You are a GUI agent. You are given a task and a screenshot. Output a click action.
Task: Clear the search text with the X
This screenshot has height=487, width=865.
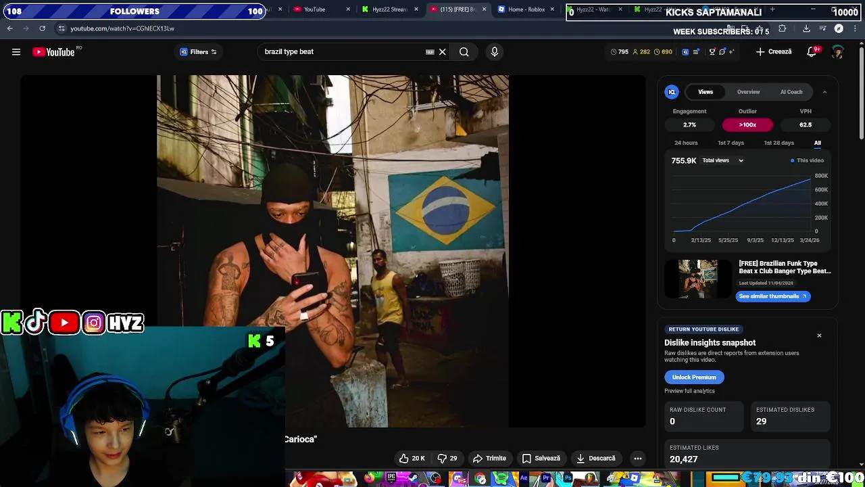443,51
